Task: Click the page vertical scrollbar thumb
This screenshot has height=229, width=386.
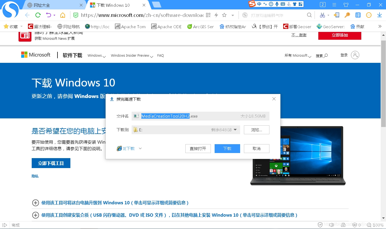Action: 383,83
